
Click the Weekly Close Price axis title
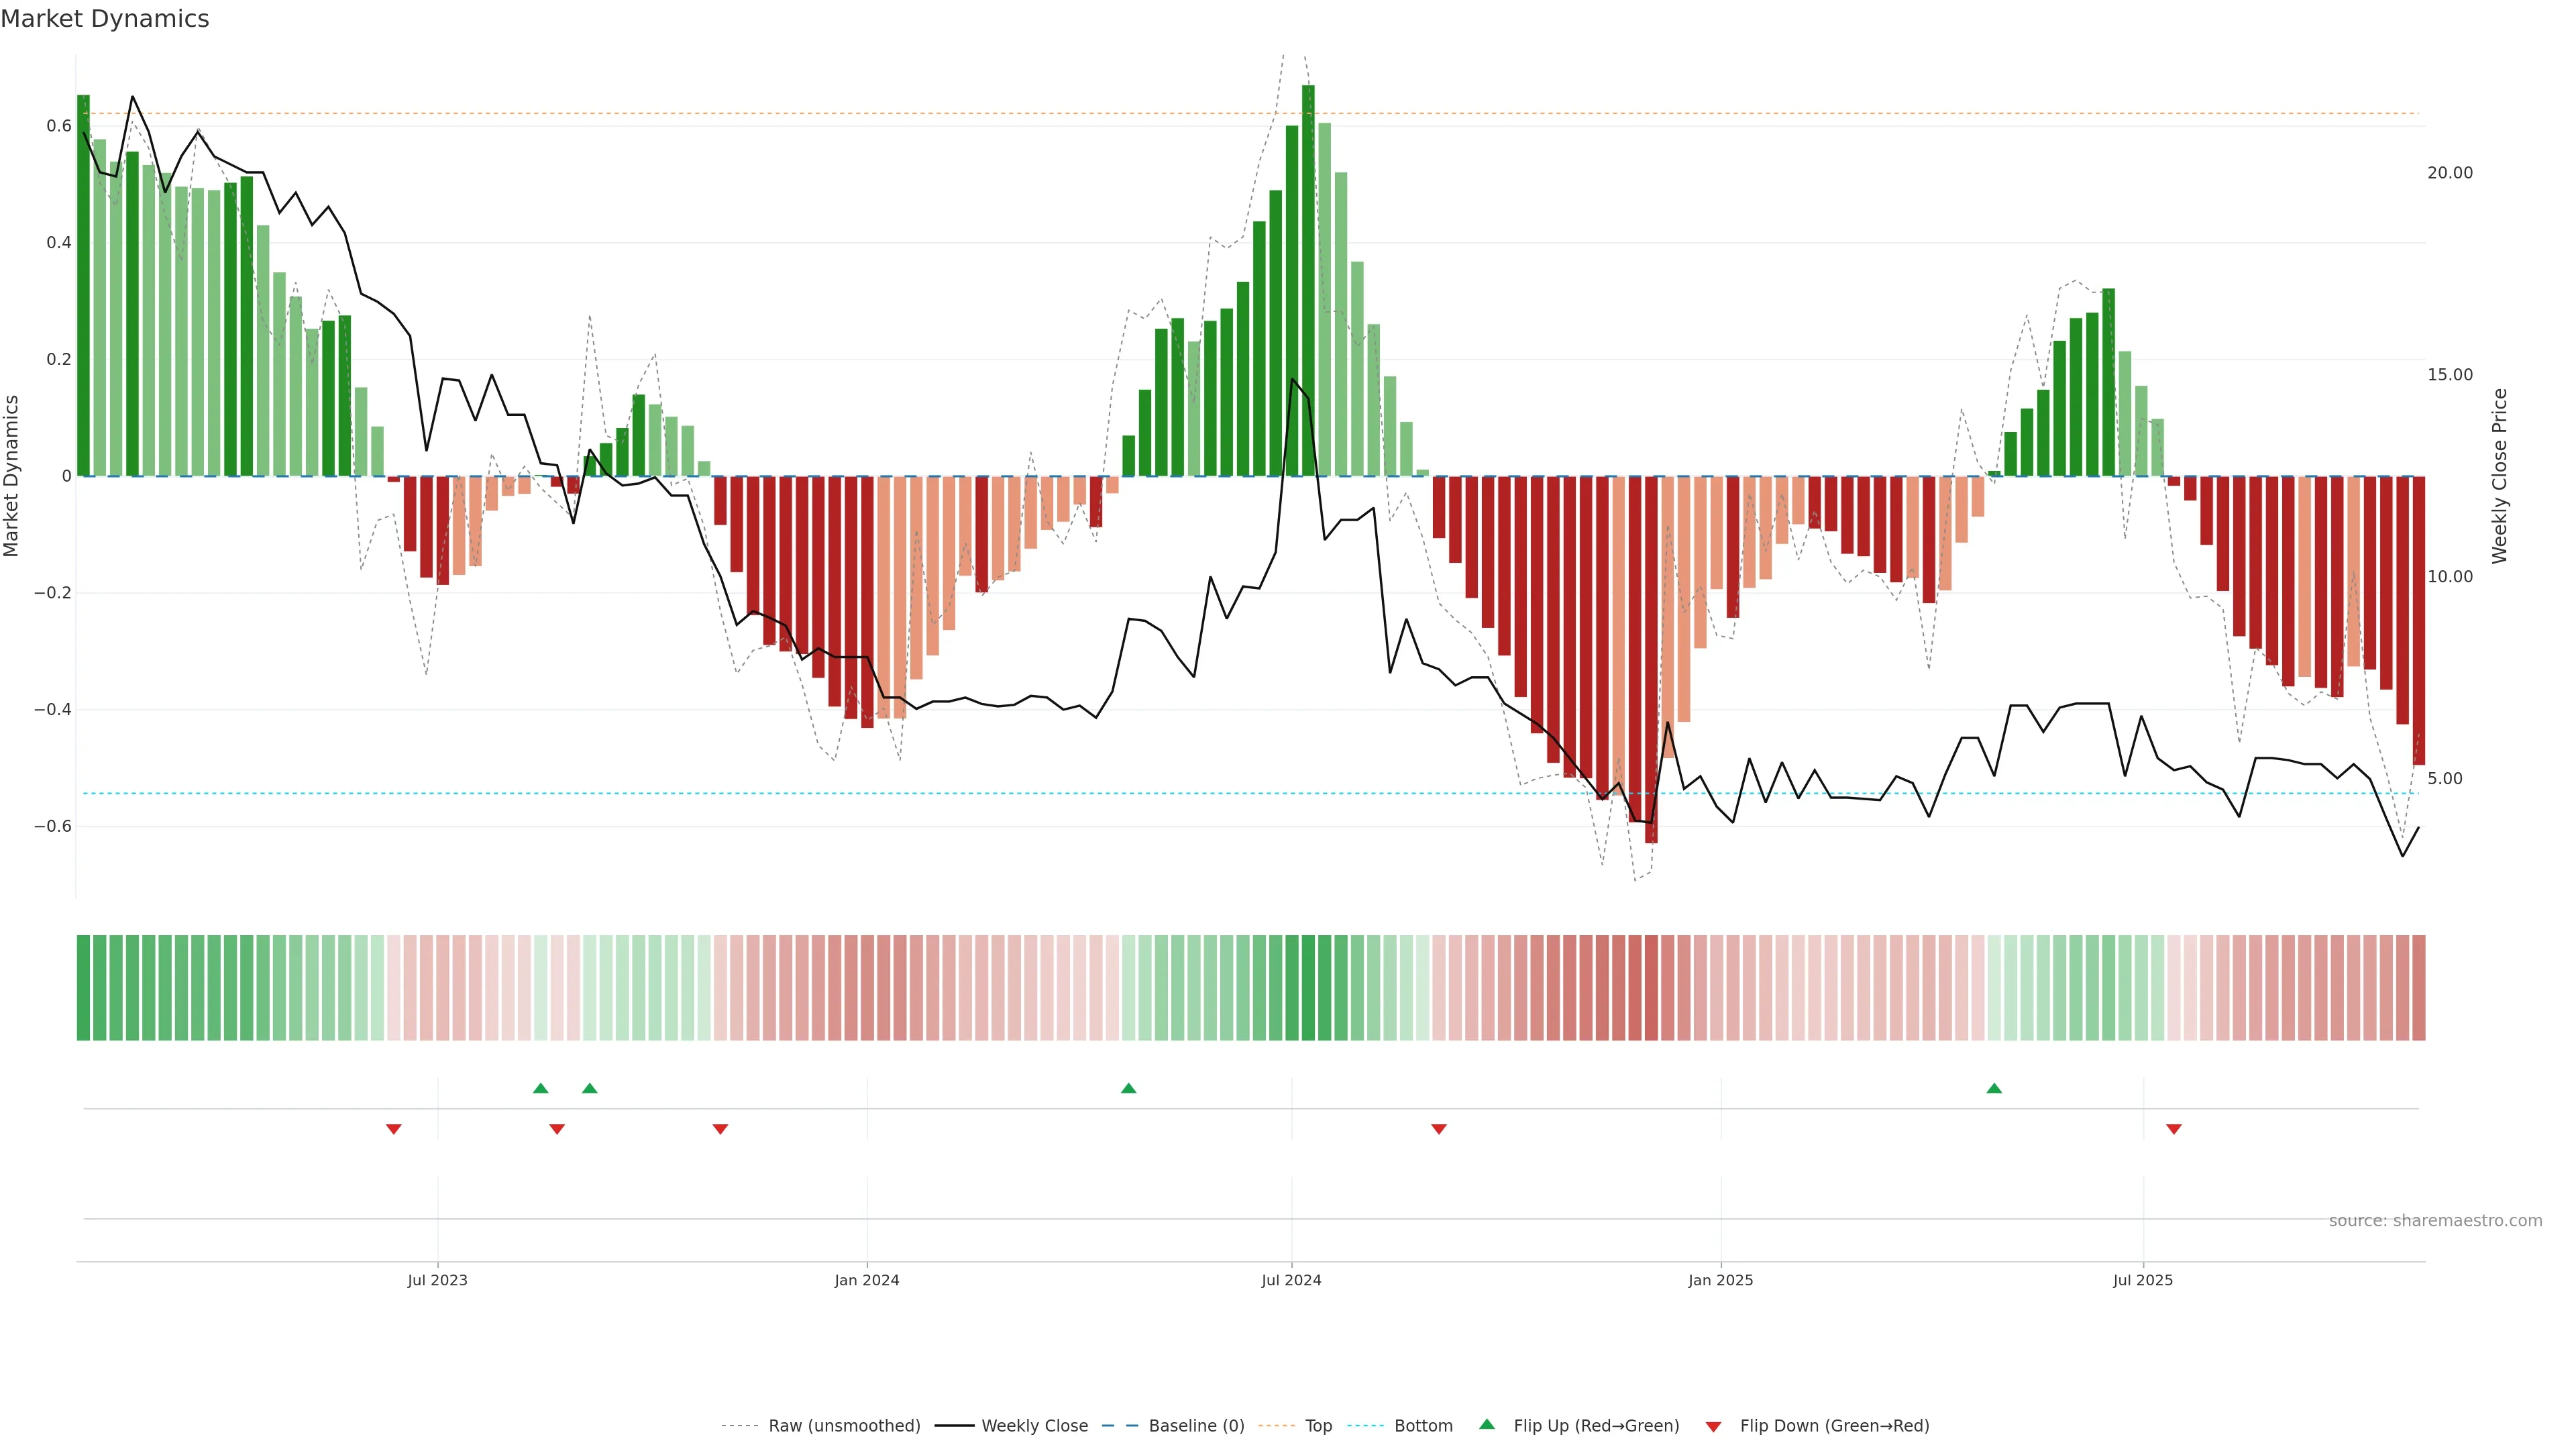pyautogui.click(x=2499, y=476)
